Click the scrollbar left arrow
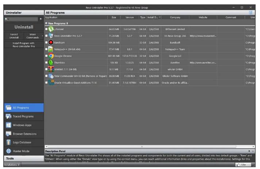Viewport: 260px width, 169px height. point(47,147)
